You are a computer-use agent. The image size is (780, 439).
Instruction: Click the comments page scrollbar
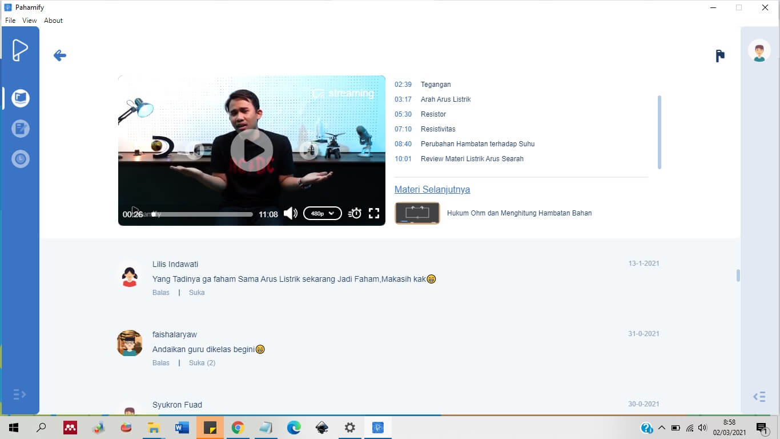[738, 276]
